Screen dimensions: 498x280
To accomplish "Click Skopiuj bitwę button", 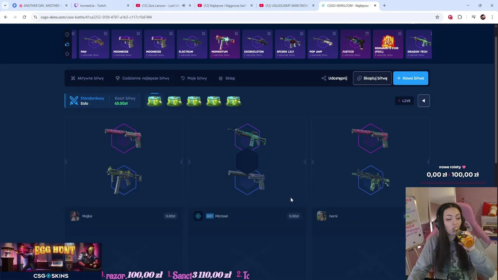I will (x=372, y=78).
